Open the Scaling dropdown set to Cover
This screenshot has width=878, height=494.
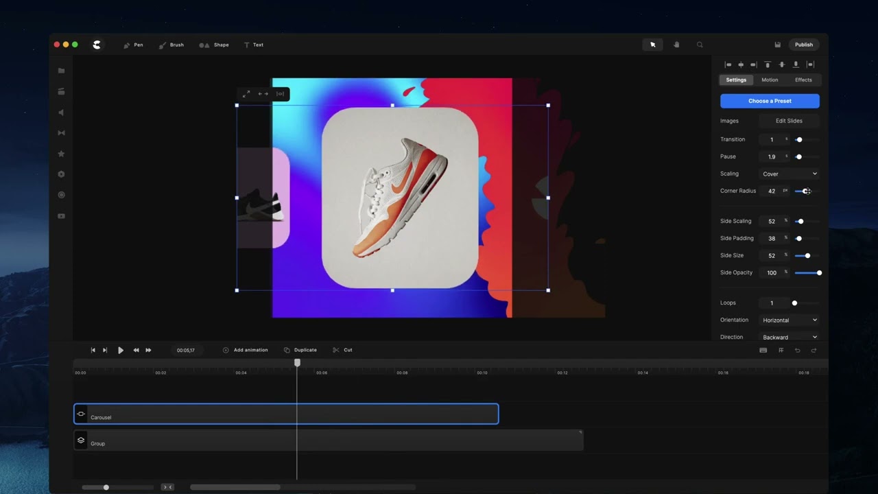[x=789, y=174]
